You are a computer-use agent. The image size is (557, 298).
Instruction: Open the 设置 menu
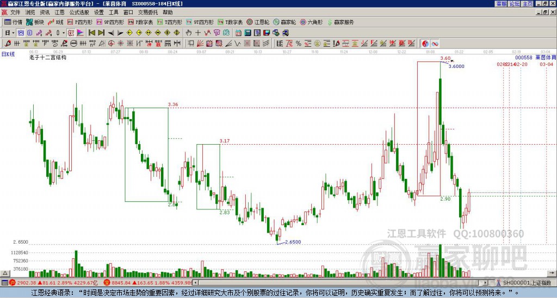(99, 13)
